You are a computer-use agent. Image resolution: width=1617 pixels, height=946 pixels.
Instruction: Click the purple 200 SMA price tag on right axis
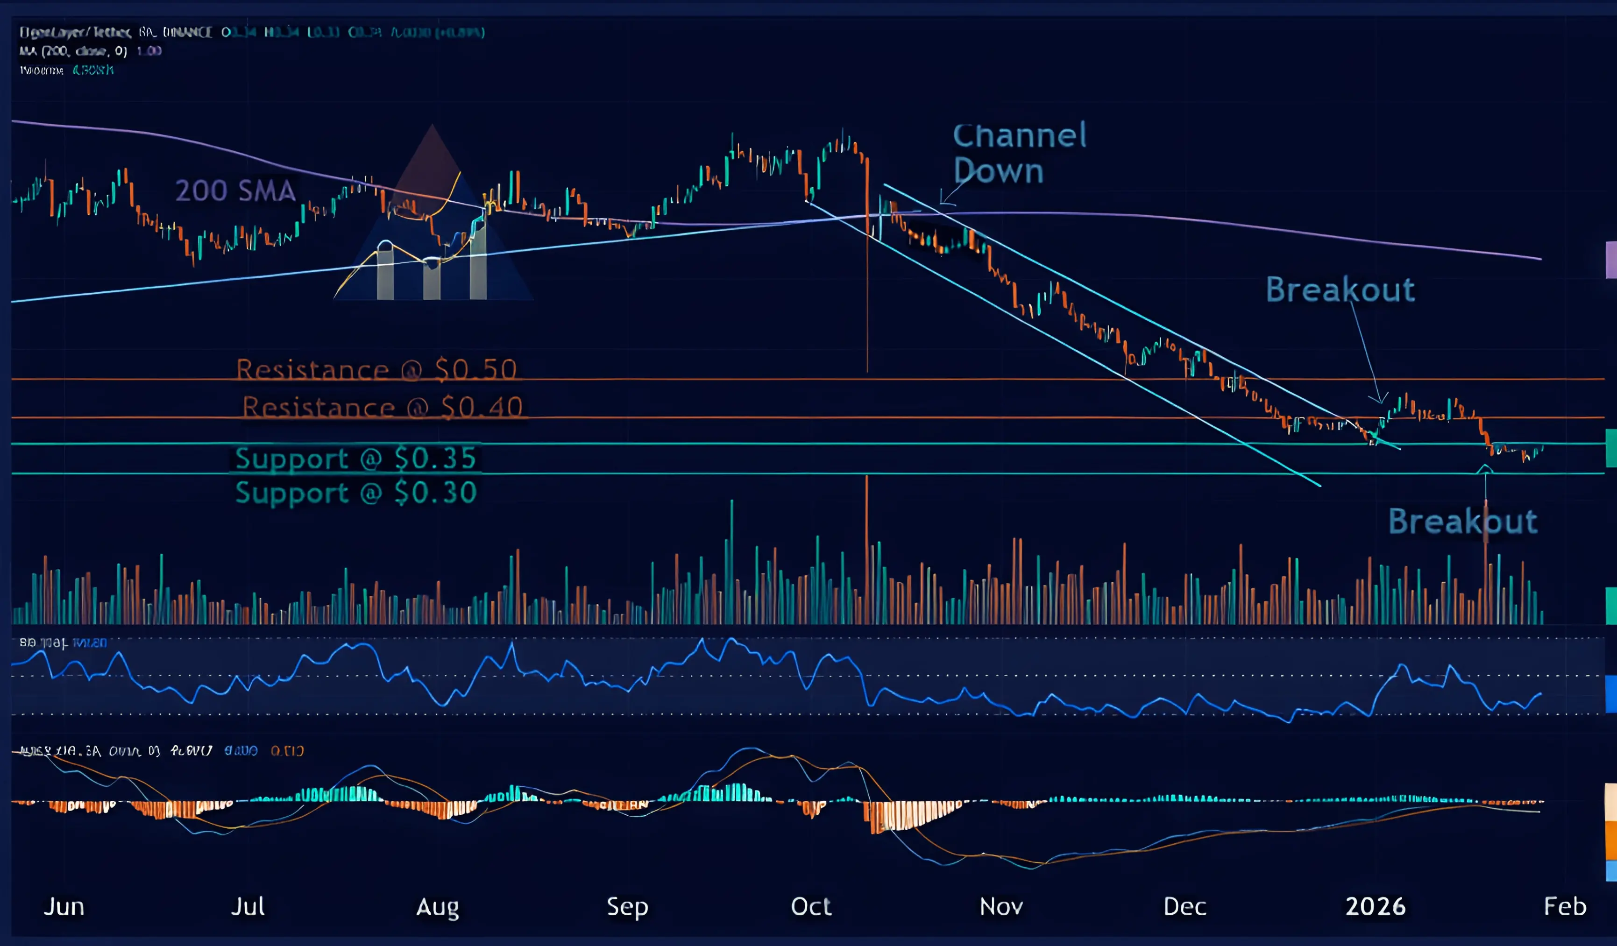1610,260
